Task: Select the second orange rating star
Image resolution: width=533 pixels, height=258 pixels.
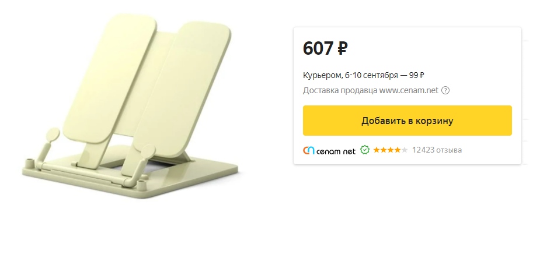Action: click(384, 150)
